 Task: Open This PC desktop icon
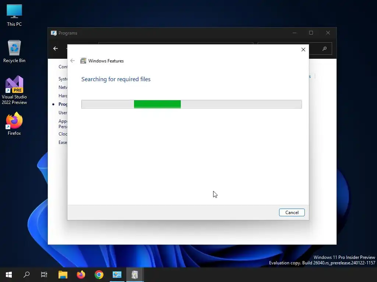(14, 15)
